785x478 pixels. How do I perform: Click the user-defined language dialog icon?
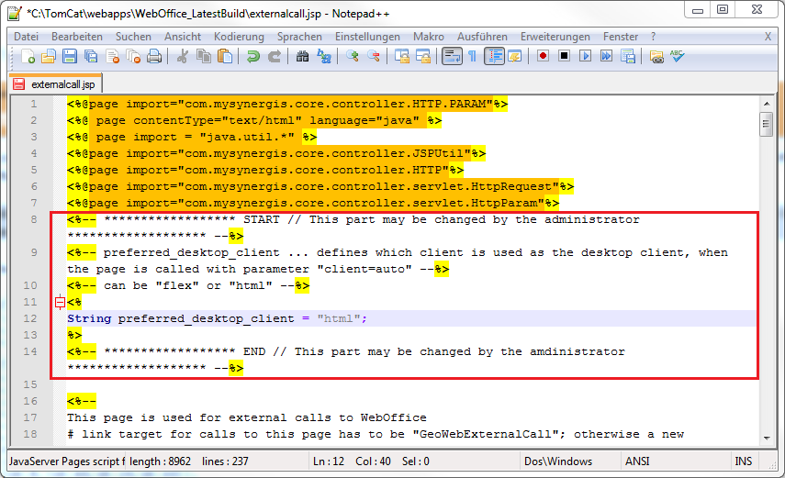[x=515, y=57]
